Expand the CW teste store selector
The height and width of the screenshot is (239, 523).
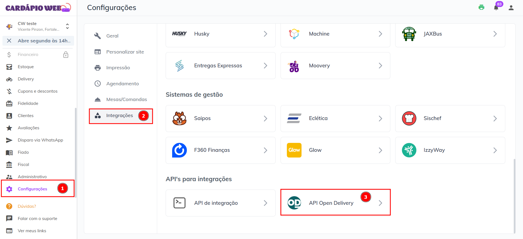point(67,26)
